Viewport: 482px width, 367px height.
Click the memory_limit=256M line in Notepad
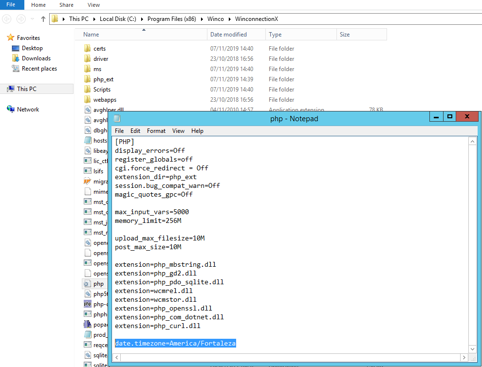(148, 220)
